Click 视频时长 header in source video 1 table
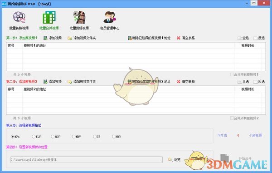The width and height of the screenshot is (272, 173). (x=248, y=46)
